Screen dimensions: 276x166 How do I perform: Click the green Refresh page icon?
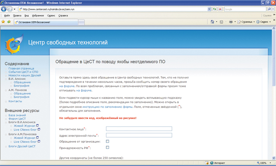[214, 9]
